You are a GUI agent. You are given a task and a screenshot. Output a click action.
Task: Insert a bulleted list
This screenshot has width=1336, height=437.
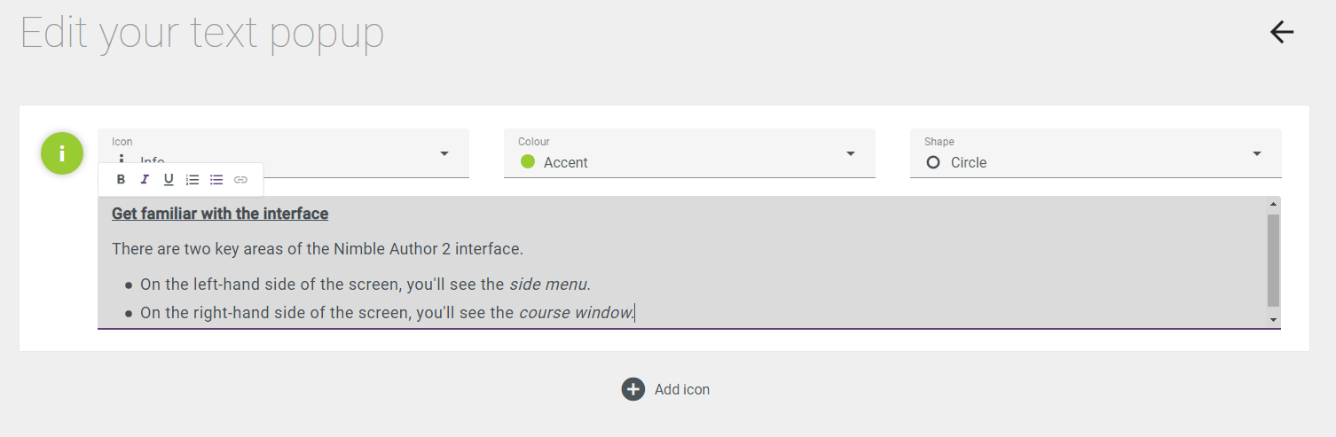click(x=216, y=180)
